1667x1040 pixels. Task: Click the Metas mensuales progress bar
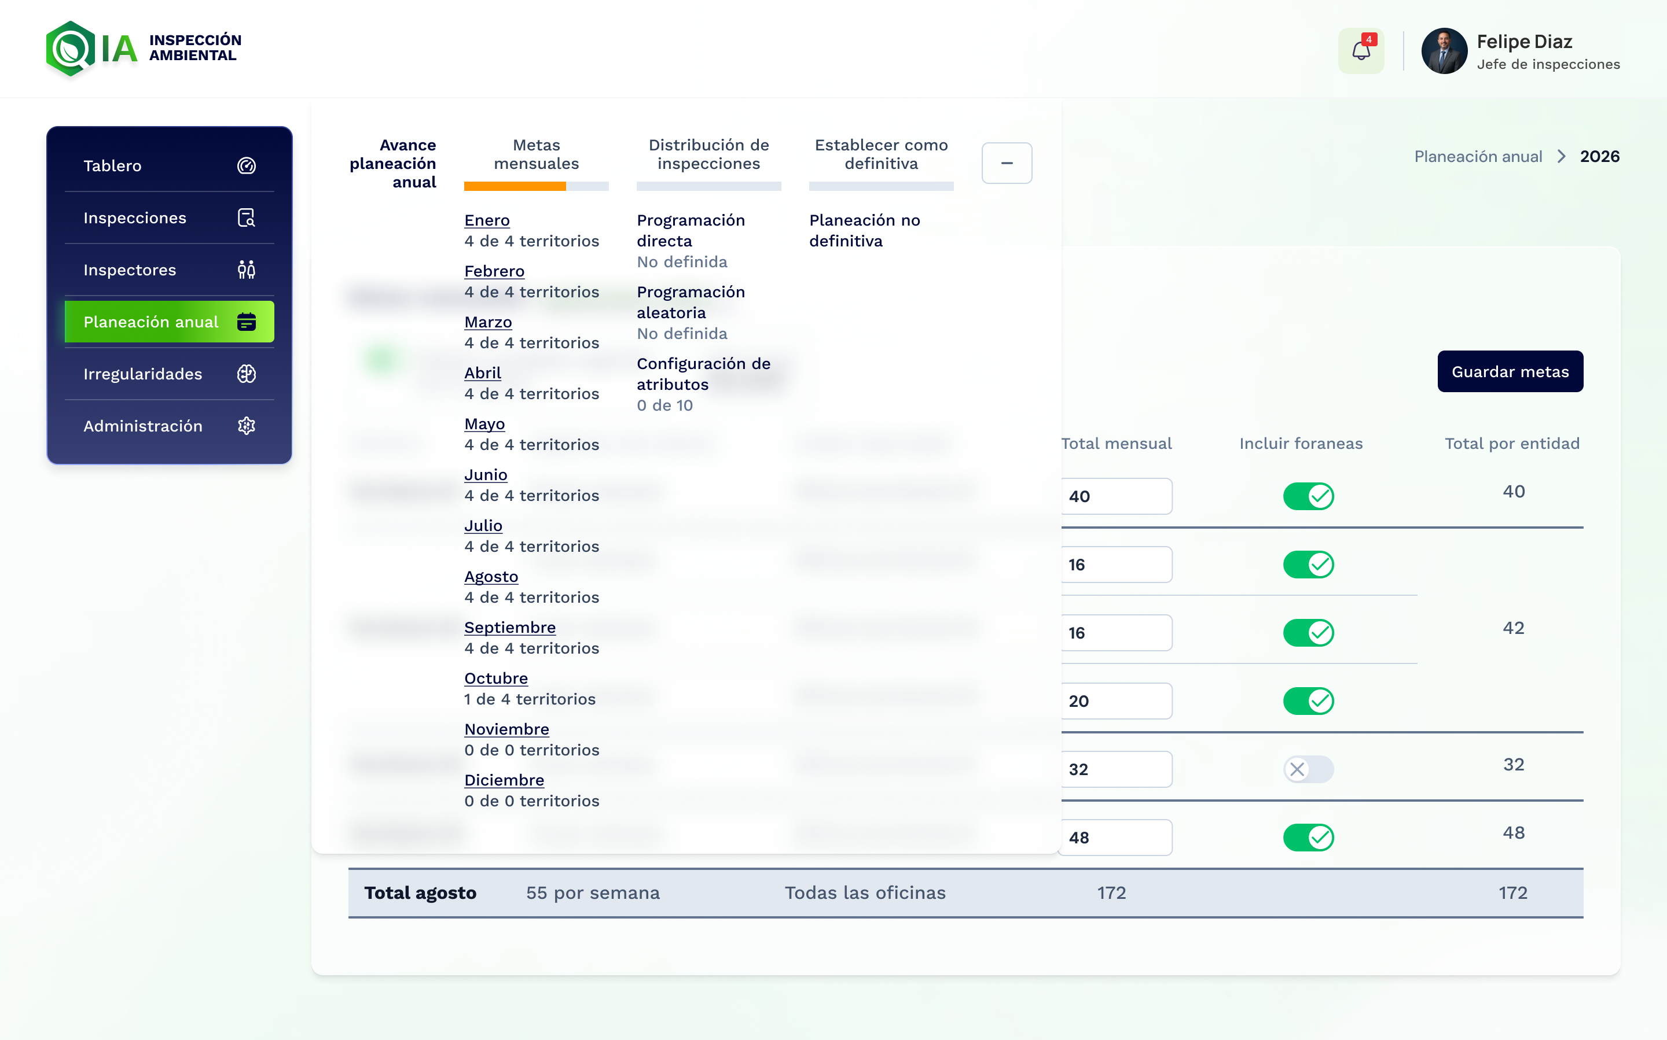535,186
